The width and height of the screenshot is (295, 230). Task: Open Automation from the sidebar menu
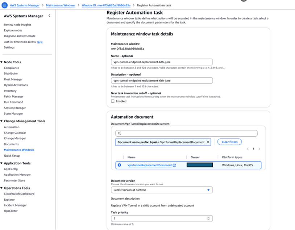tap(12, 127)
